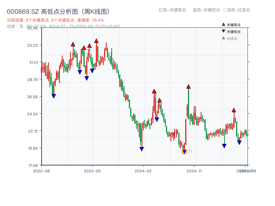275x206 pixels.
Task: Click the 31.01 y-axis label
Action: click(x=33, y=62)
